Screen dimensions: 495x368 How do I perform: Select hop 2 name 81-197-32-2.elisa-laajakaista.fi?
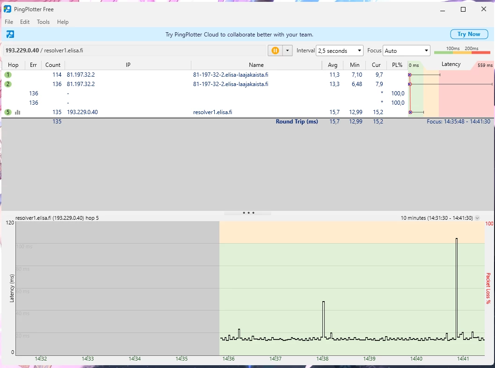click(231, 84)
